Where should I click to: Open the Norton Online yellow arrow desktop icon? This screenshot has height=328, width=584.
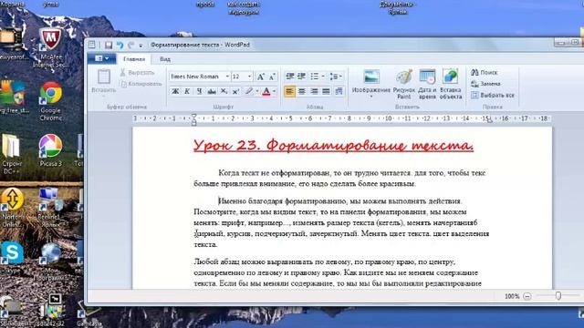pos(12,208)
